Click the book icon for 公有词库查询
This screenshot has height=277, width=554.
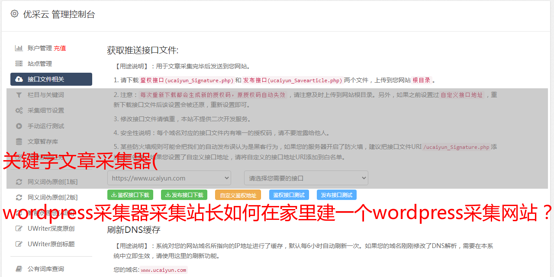[19, 269]
